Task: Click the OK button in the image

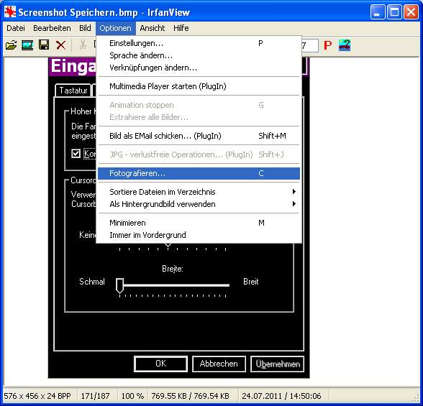Action: 161,364
